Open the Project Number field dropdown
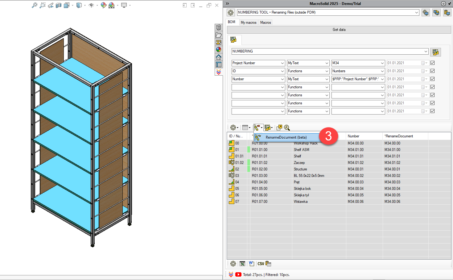453x280 pixels. coord(282,63)
